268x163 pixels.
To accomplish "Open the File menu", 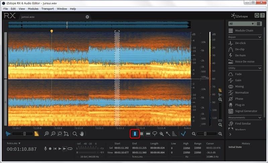I will [5, 9].
